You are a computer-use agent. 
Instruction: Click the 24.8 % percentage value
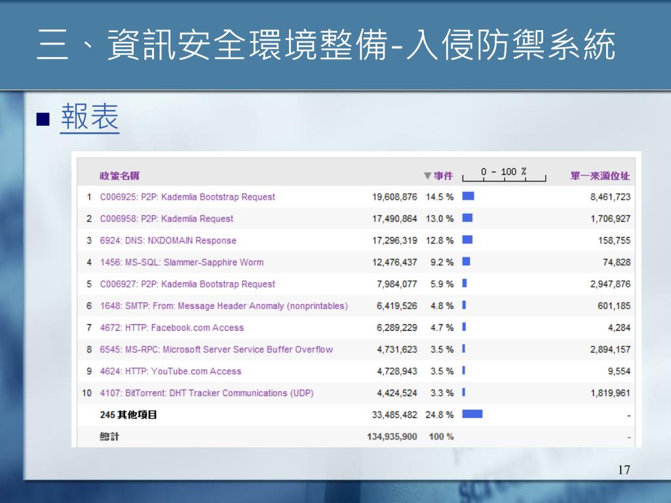pyautogui.click(x=440, y=415)
